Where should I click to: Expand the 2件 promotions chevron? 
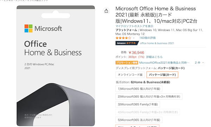click(203, 63)
